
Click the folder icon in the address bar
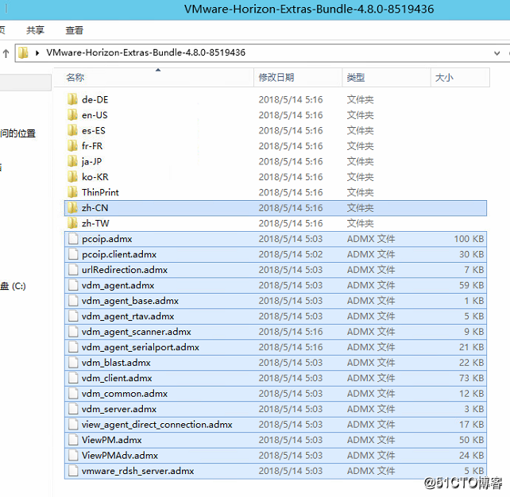[23, 52]
